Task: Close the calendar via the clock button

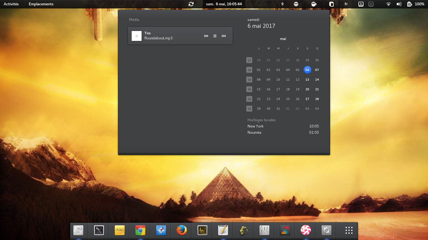Action: pyautogui.click(x=224, y=4)
